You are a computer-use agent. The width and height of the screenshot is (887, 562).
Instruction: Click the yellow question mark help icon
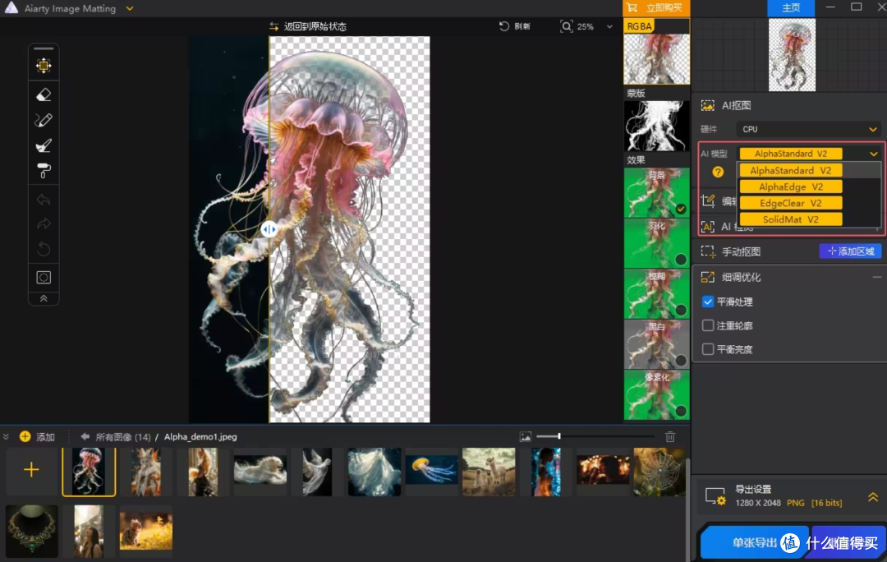coord(718,172)
